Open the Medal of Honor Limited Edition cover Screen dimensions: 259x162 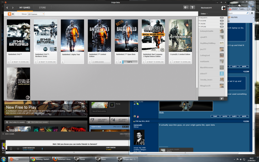click(18, 84)
